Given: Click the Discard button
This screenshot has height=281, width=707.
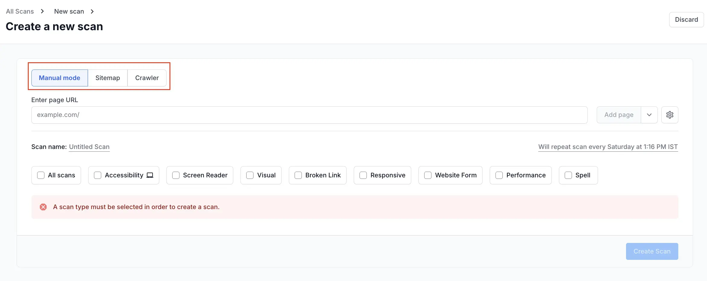Looking at the screenshot, I should point(686,20).
